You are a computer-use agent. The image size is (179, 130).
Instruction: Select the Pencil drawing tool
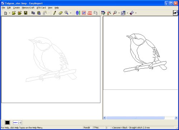click(55, 13)
